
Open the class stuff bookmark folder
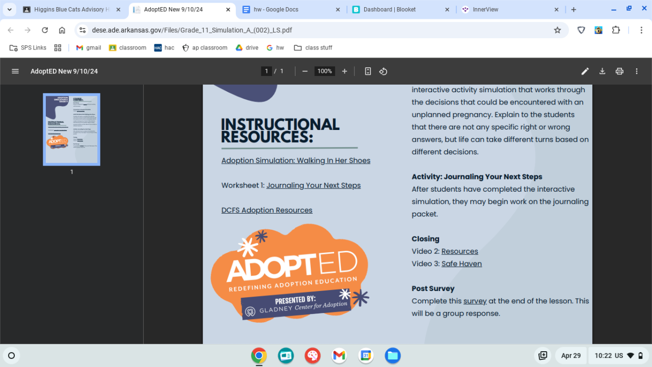click(x=313, y=48)
